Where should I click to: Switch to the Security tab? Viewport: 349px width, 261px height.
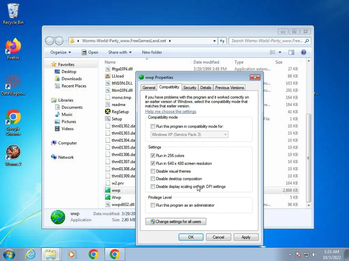click(x=189, y=88)
